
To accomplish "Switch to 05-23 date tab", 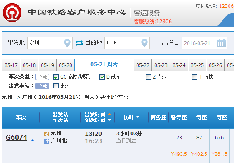I will pyautogui.click(x=161, y=65).
